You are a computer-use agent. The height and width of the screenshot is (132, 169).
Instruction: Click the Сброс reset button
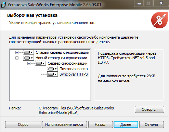[23, 124]
